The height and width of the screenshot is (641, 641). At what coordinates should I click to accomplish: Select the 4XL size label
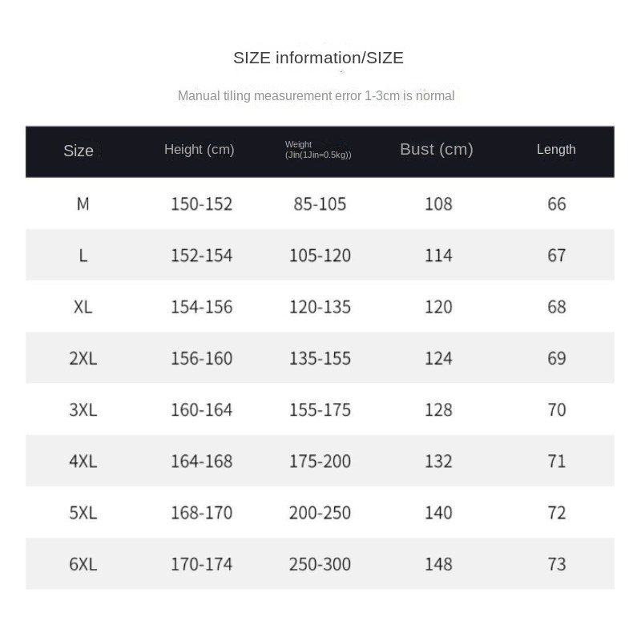pyautogui.click(x=83, y=462)
